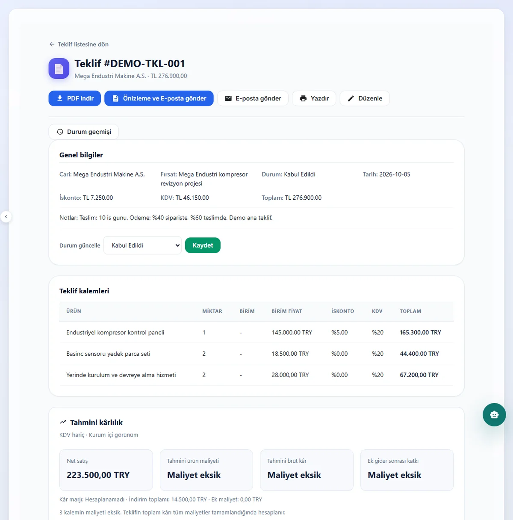Click the E-posta gönder button
This screenshot has height=520, width=513.
253,98
